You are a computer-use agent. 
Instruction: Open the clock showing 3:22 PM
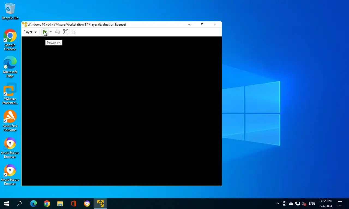click(326, 204)
